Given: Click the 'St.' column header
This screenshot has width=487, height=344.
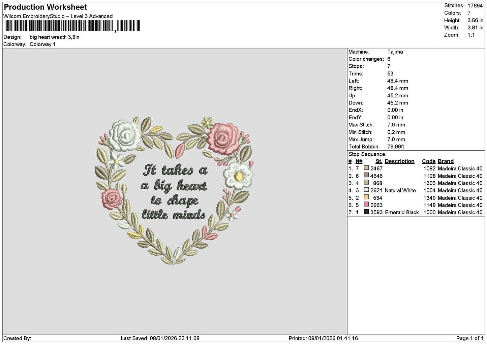Looking at the screenshot, I should pos(379,161).
